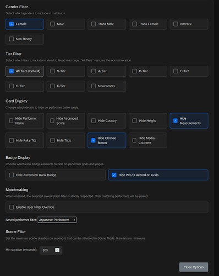Enable Hide Performer Name option
Screen dimensions: 219x276
11,121
